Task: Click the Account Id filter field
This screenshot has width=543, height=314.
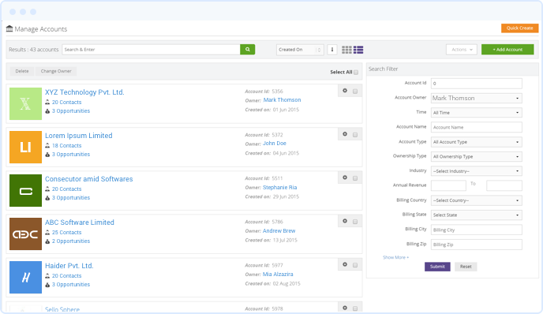Action: [476, 84]
